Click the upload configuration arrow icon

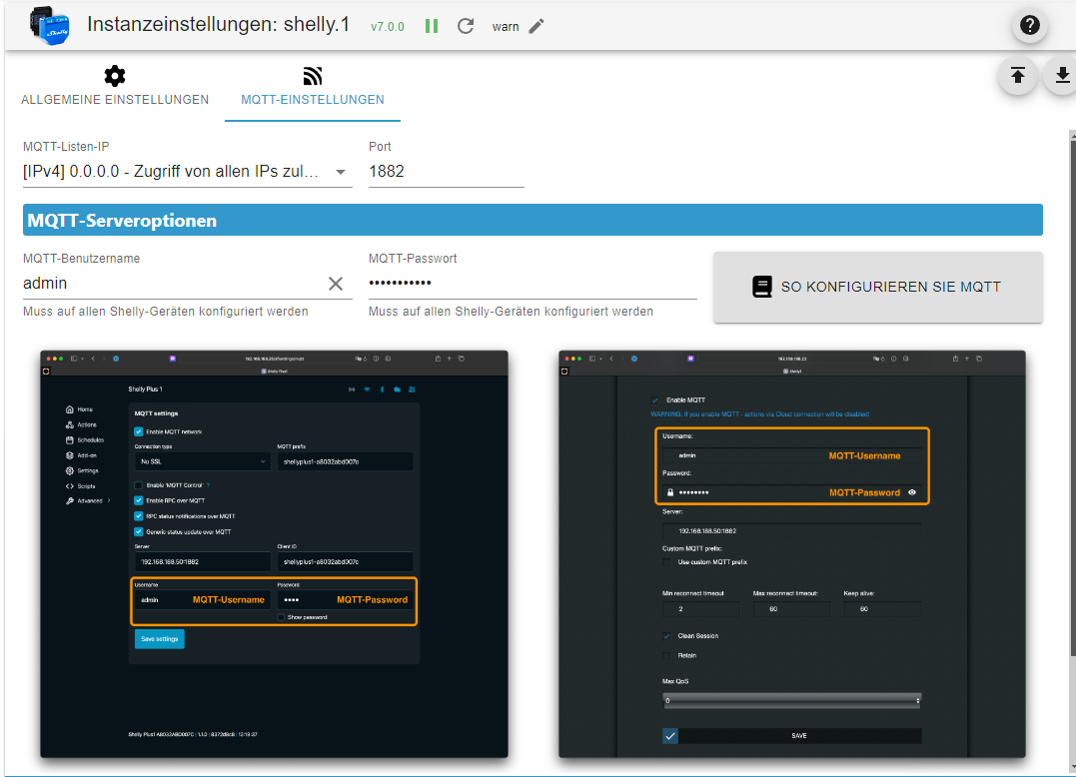point(1018,76)
